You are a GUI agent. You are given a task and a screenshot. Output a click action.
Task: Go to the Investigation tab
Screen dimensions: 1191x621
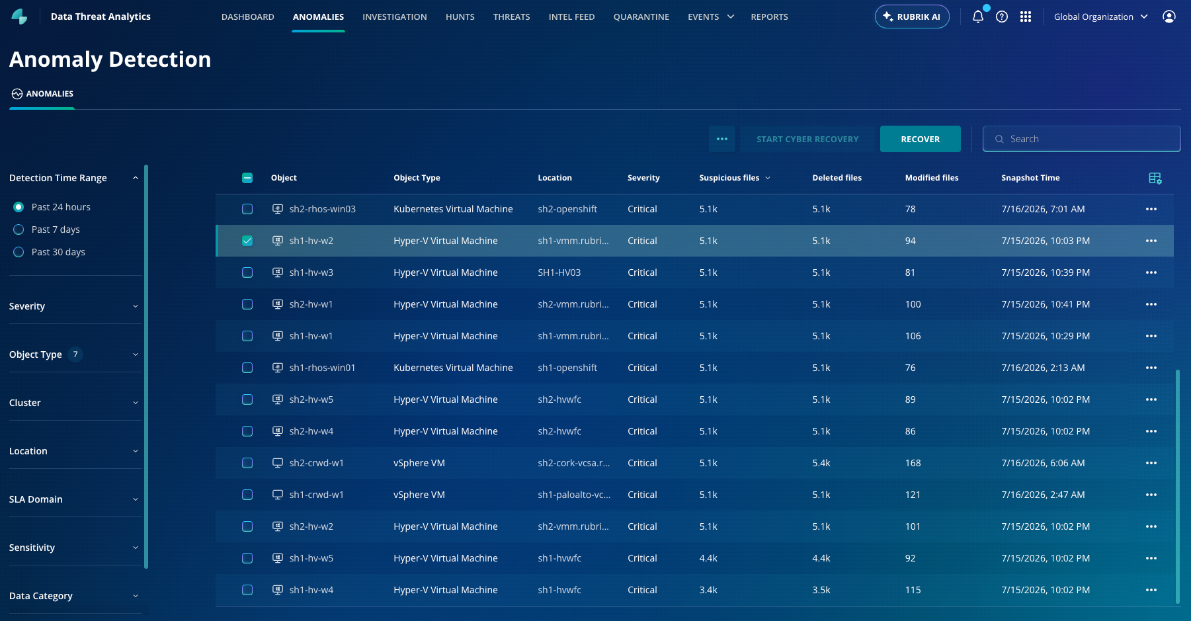click(395, 17)
